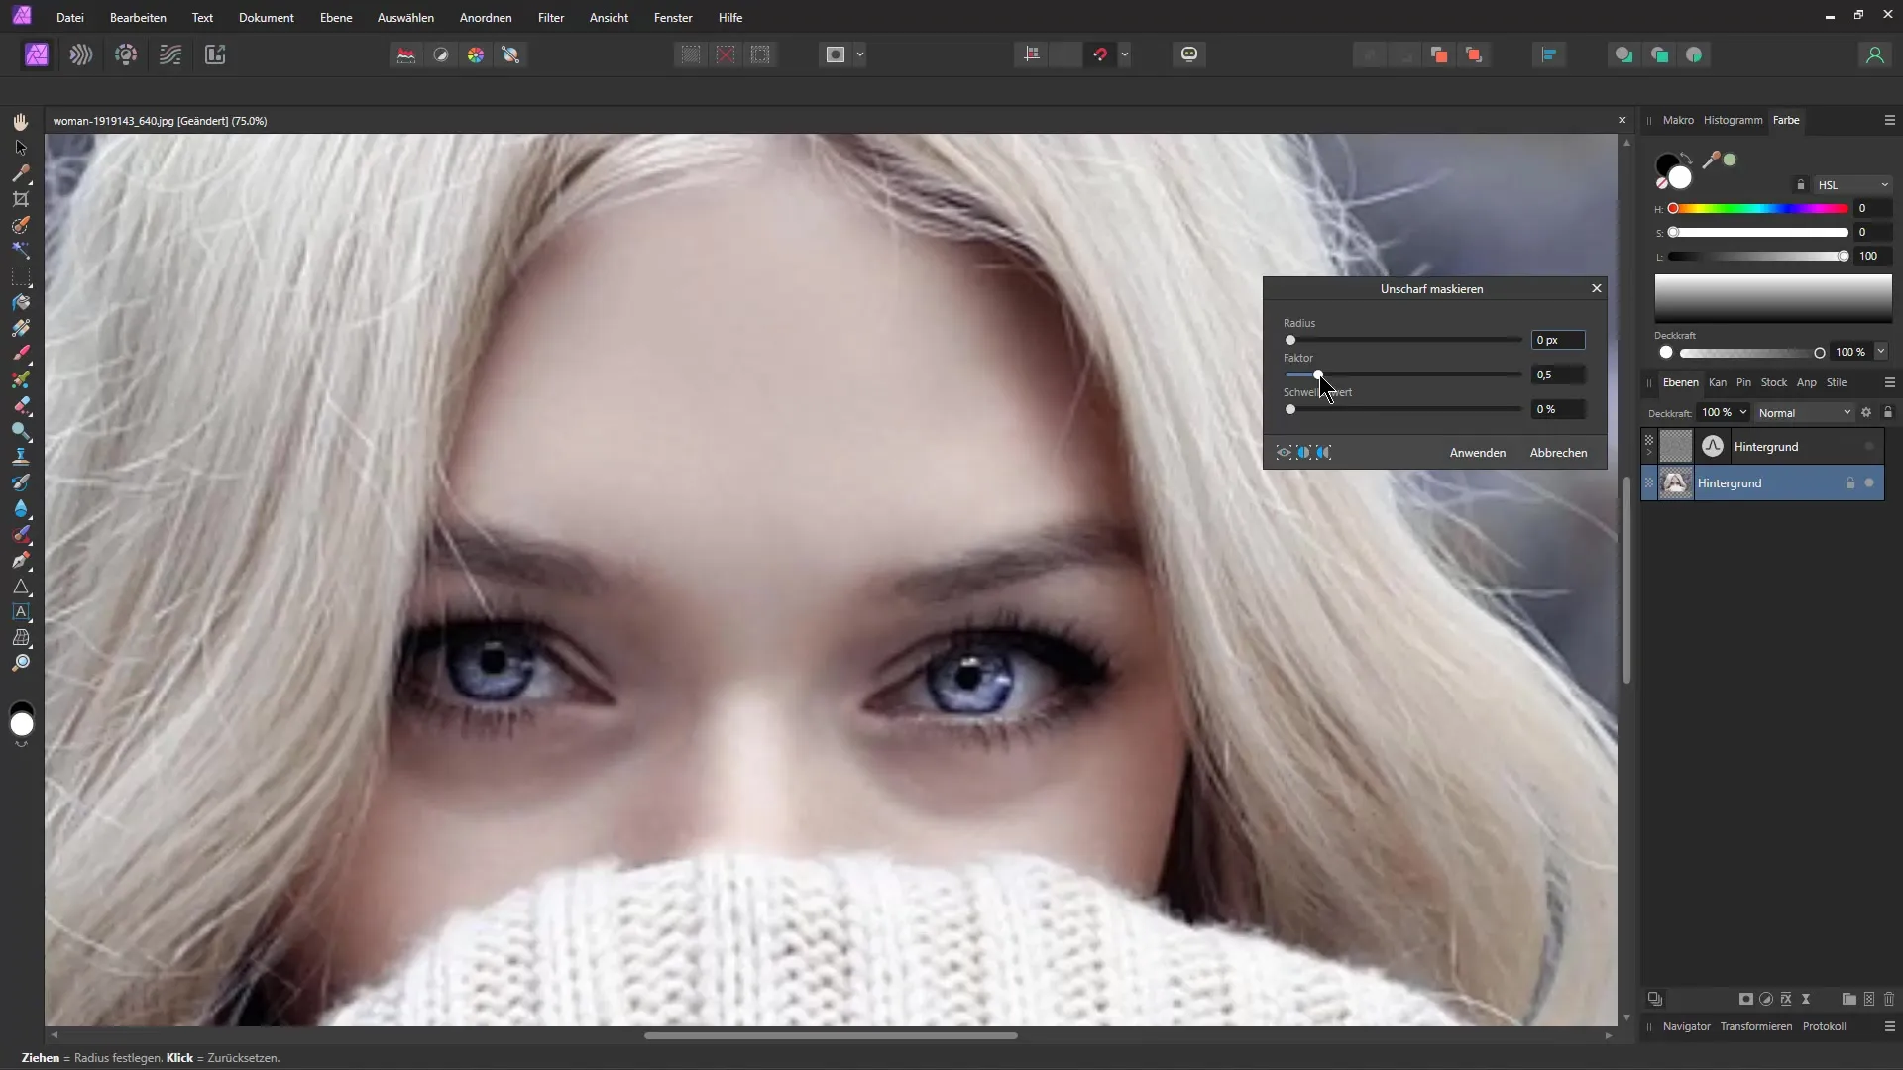Select the Flood Fill bucket tool
The image size is (1903, 1070).
[21, 302]
